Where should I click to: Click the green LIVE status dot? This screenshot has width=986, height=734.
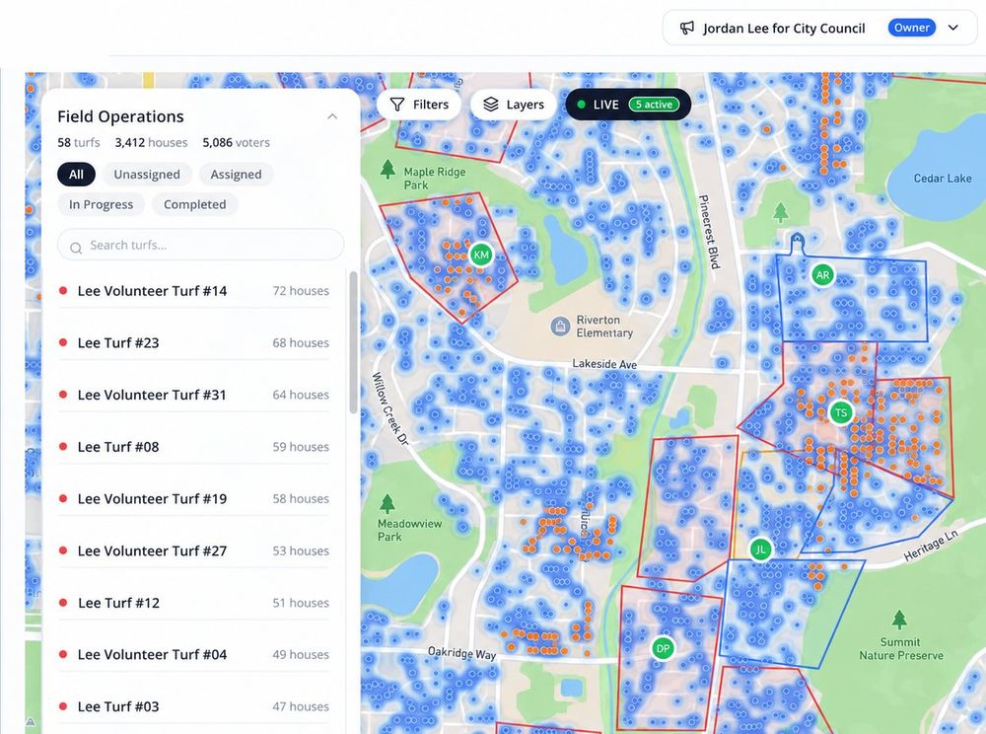(581, 105)
